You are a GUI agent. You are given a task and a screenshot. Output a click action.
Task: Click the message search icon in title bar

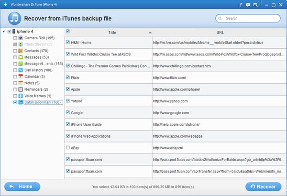pos(255,5)
